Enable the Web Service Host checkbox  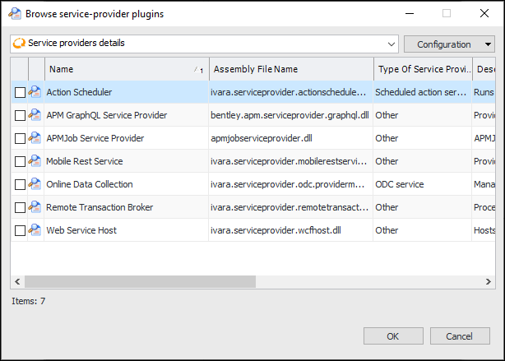[x=20, y=231]
